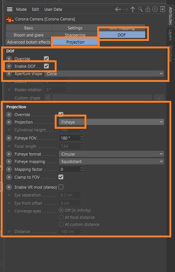The image size is (175, 272).
Task: Uncheck the Clamp to FOV checkbox
Action: pos(61,177)
